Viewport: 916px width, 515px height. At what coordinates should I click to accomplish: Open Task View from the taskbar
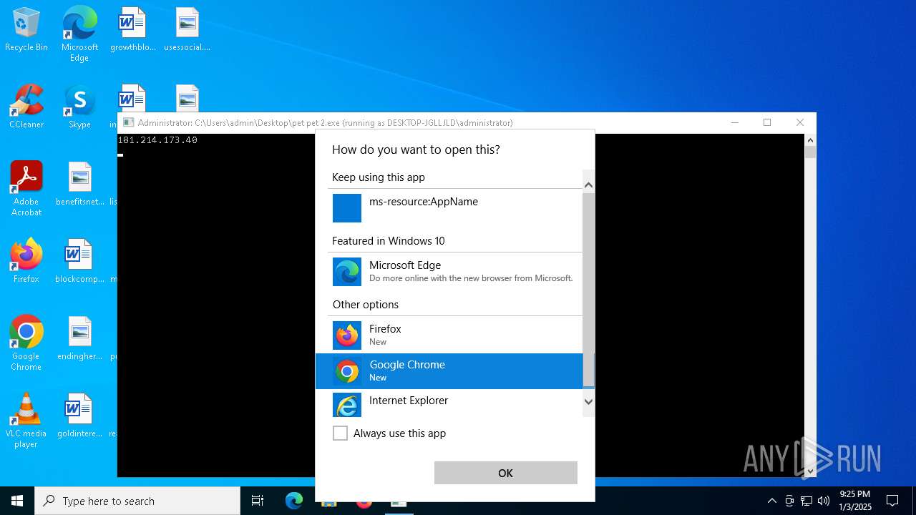coord(258,501)
